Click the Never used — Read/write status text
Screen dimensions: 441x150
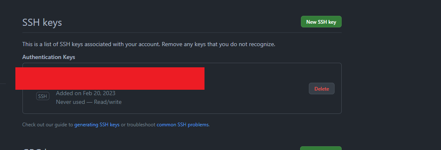(x=89, y=102)
